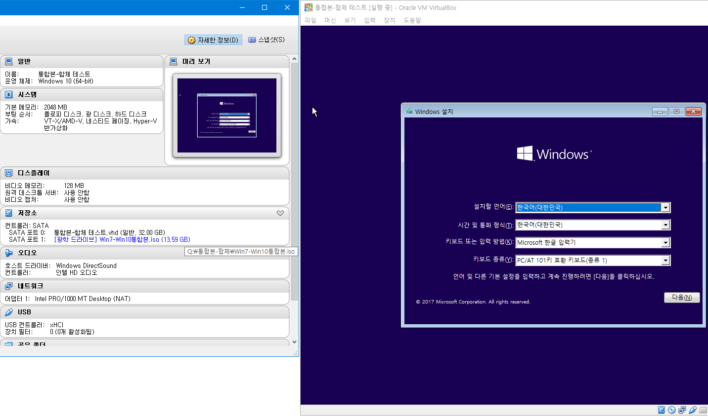Viewport: 708px width, 416px height.
Task: Maximize the Windows 설치 dialog
Action: click(677, 112)
